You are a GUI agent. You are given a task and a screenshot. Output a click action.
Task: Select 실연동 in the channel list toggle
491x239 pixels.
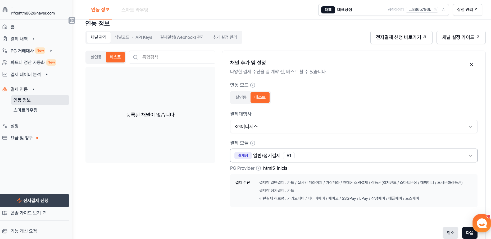[x=96, y=57]
